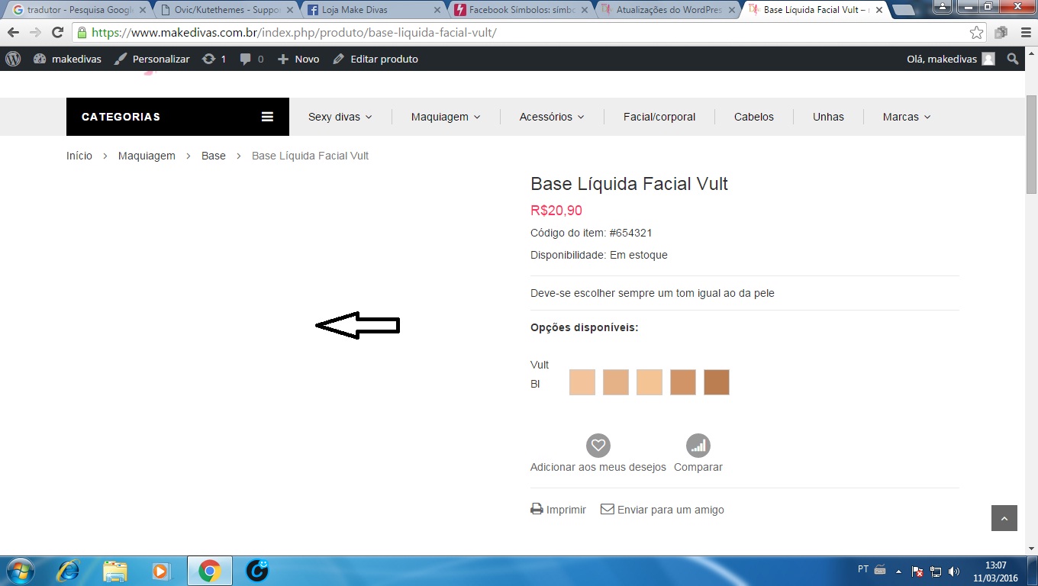Open the blue C app in the taskbar

point(257,571)
